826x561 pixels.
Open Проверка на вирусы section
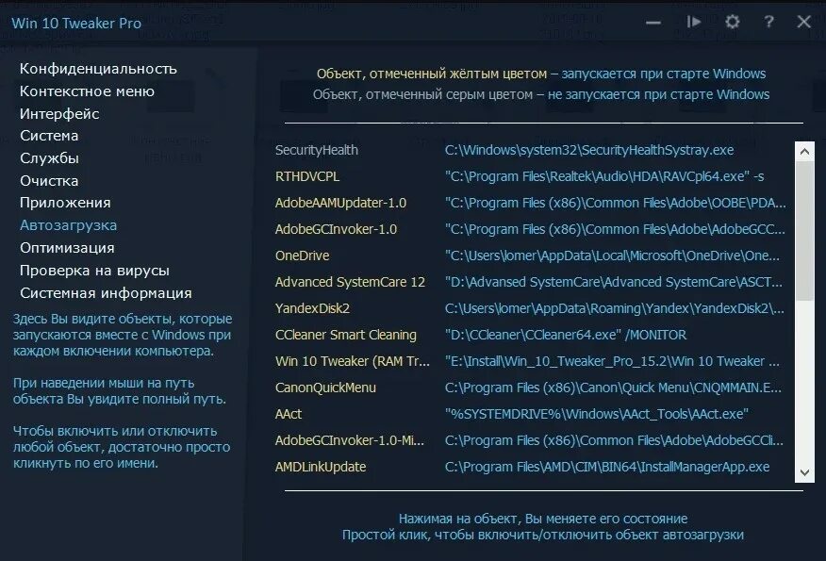(95, 271)
